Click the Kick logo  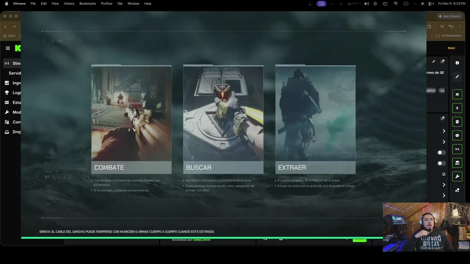pyautogui.click(x=18, y=48)
